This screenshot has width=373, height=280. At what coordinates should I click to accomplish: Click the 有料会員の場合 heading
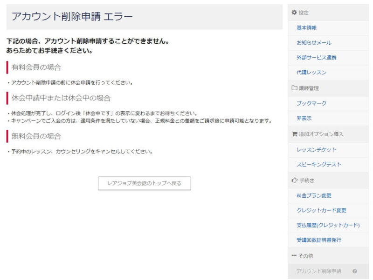click(x=36, y=67)
